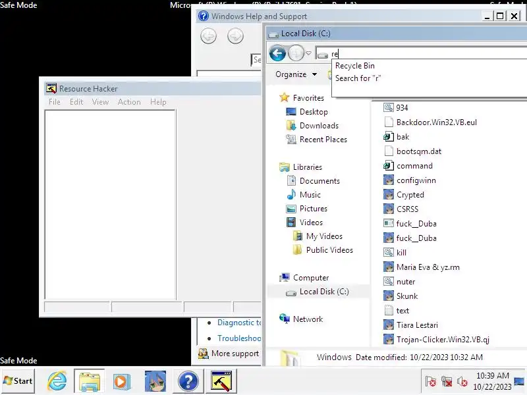Click the Action Center flag tray icon
The image size is (527, 395).
pos(431,381)
